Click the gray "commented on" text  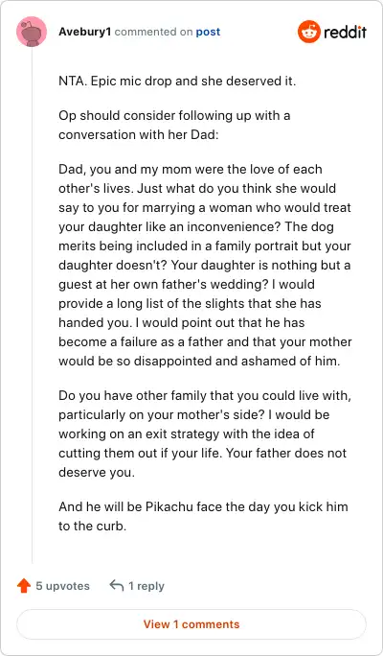[x=154, y=32]
